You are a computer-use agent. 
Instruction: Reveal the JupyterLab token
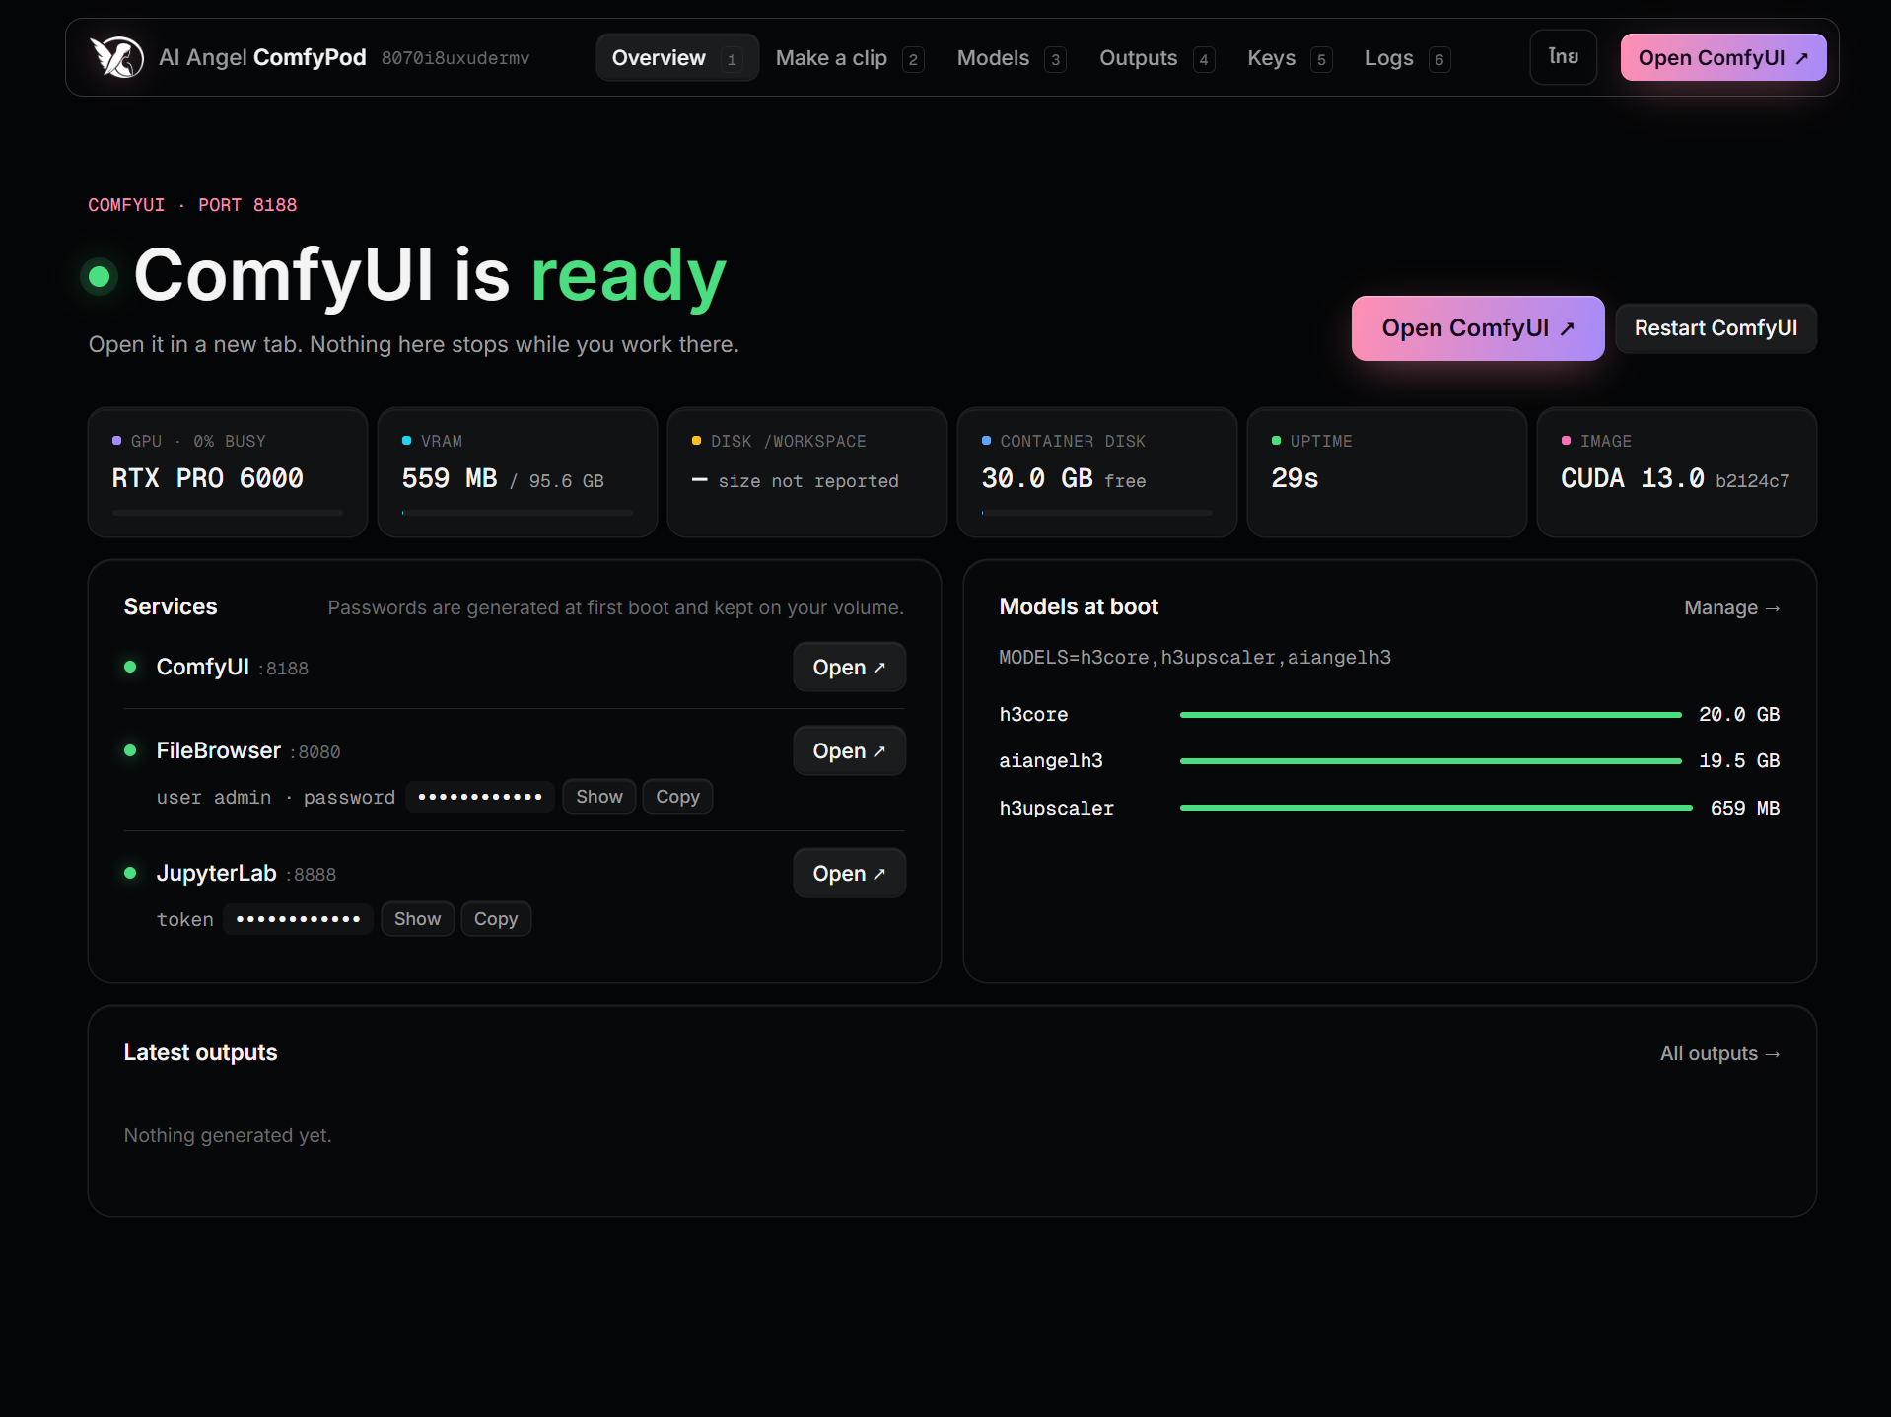(x=417, y=919)
